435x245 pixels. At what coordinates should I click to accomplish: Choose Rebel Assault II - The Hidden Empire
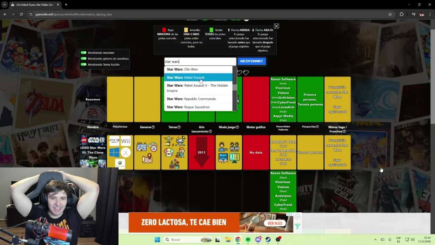click(x=198, y=88)
